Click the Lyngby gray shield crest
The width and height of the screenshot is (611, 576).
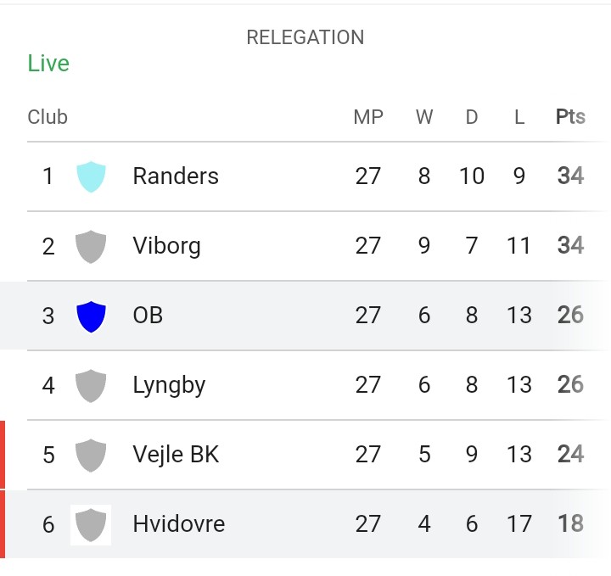[91, 386]
